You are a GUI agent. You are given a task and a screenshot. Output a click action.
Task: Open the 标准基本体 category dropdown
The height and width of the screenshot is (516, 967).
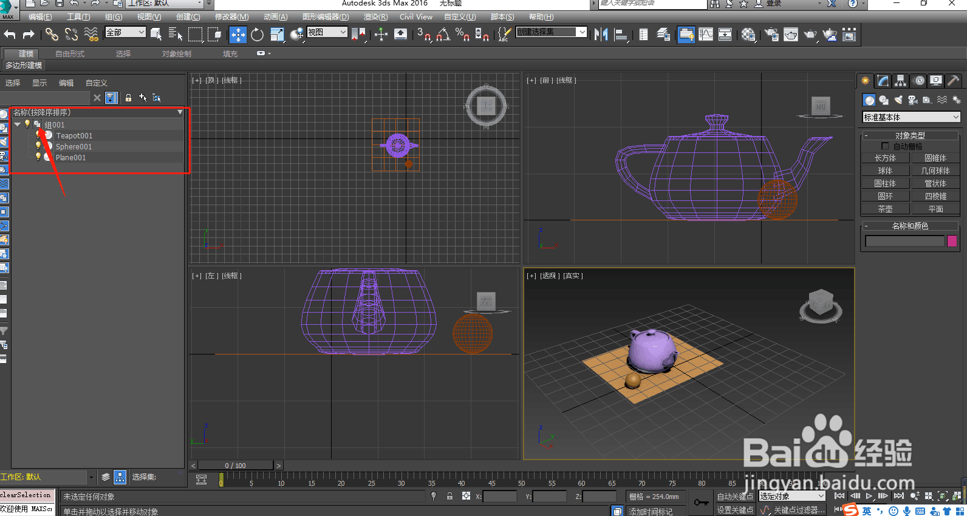pyautogui.click(x=912, y=117)
